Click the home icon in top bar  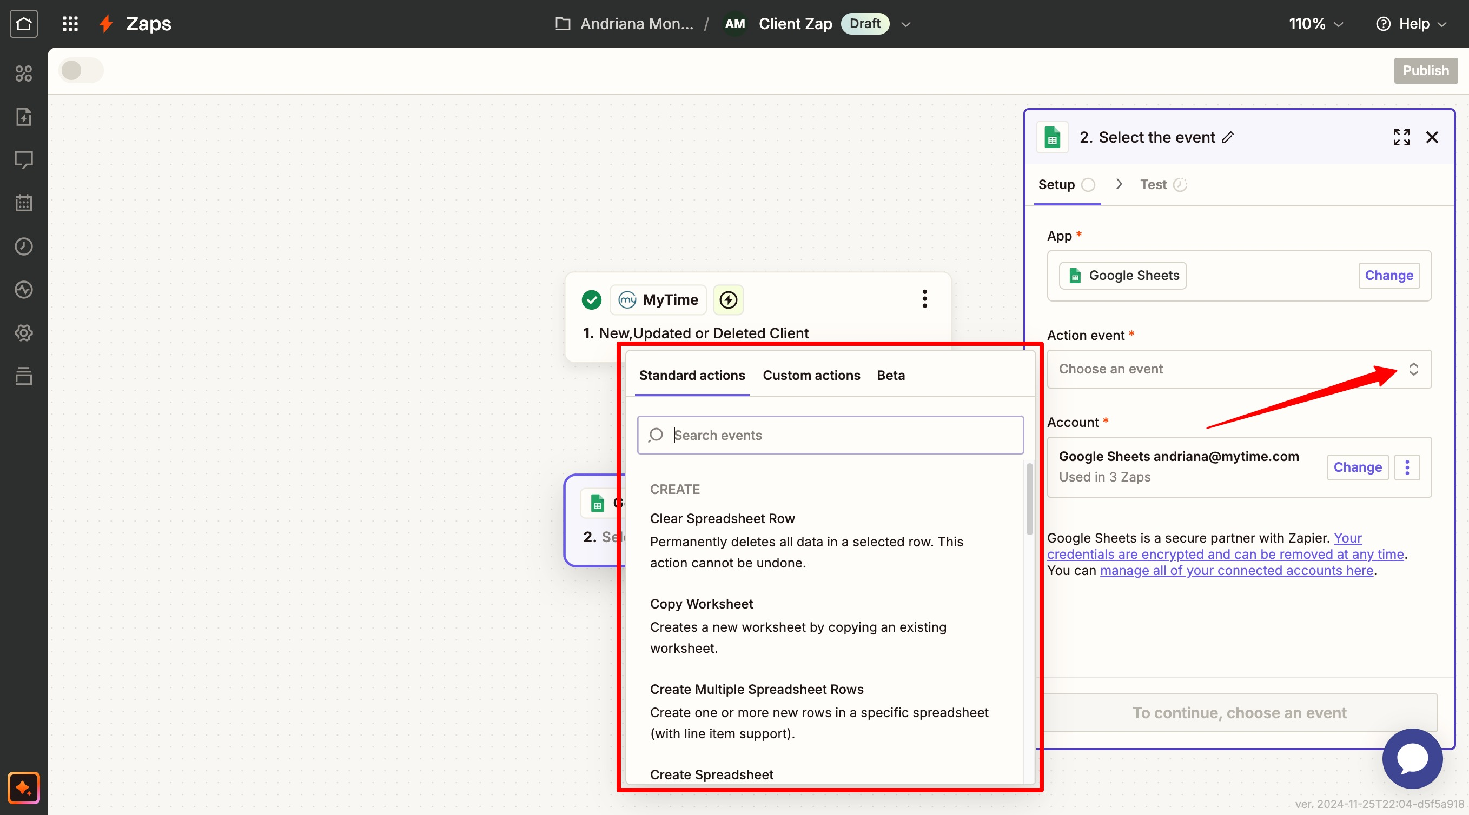[x=23, y=23]
